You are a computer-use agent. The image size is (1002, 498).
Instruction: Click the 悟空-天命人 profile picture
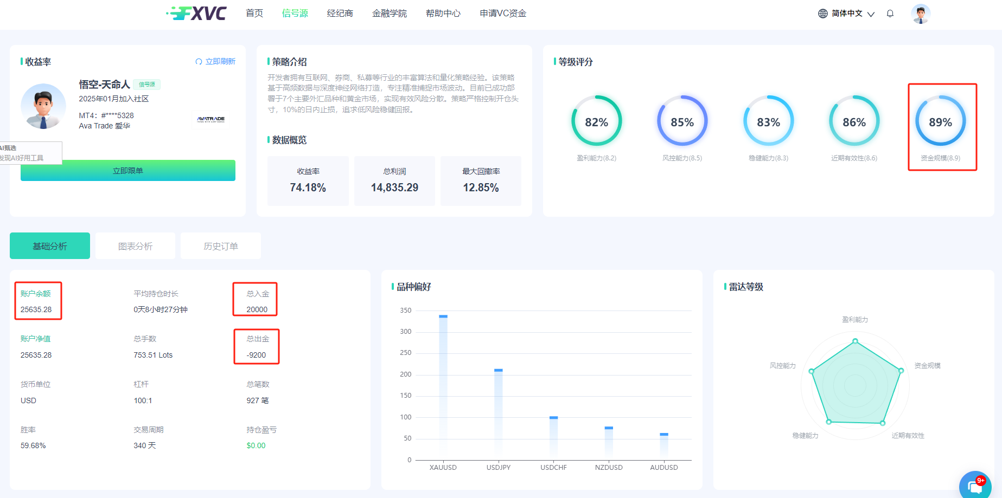43,106
